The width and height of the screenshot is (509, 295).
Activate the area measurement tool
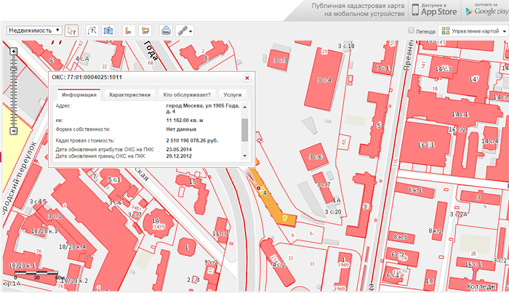coord(145,31)
